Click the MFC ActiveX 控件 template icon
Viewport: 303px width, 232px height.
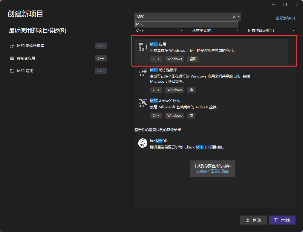pos(143,103)
